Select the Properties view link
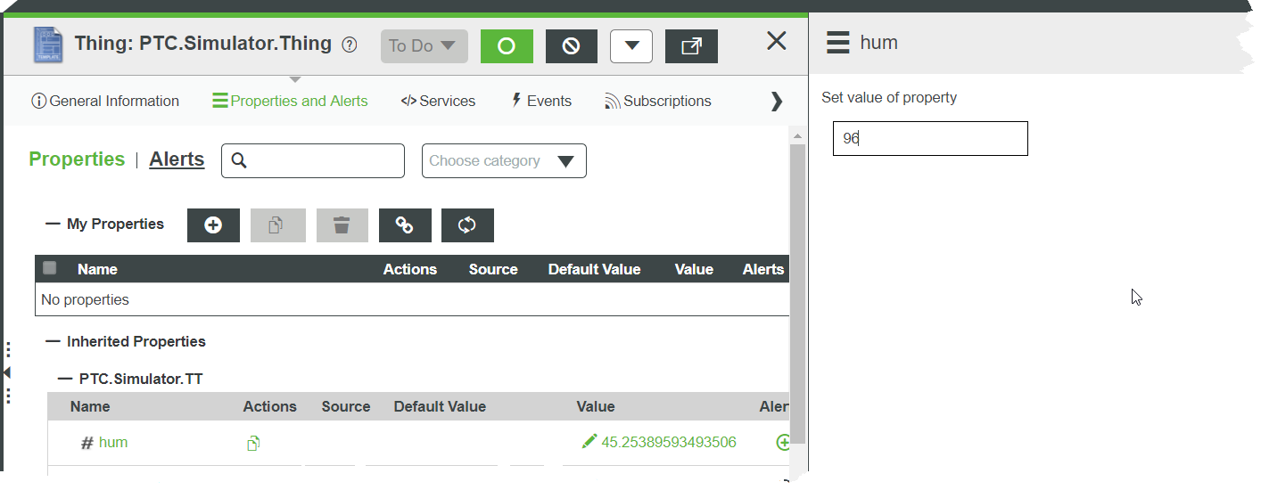The image size is (1261, 490). [x=77, y=159]
